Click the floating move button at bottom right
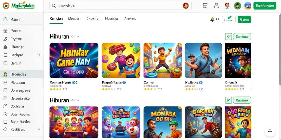This screenshot has width=281, height=140. (270, 132)
